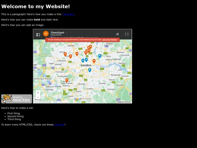Select the orange pin beside Harrow

(x=65, y=54)
